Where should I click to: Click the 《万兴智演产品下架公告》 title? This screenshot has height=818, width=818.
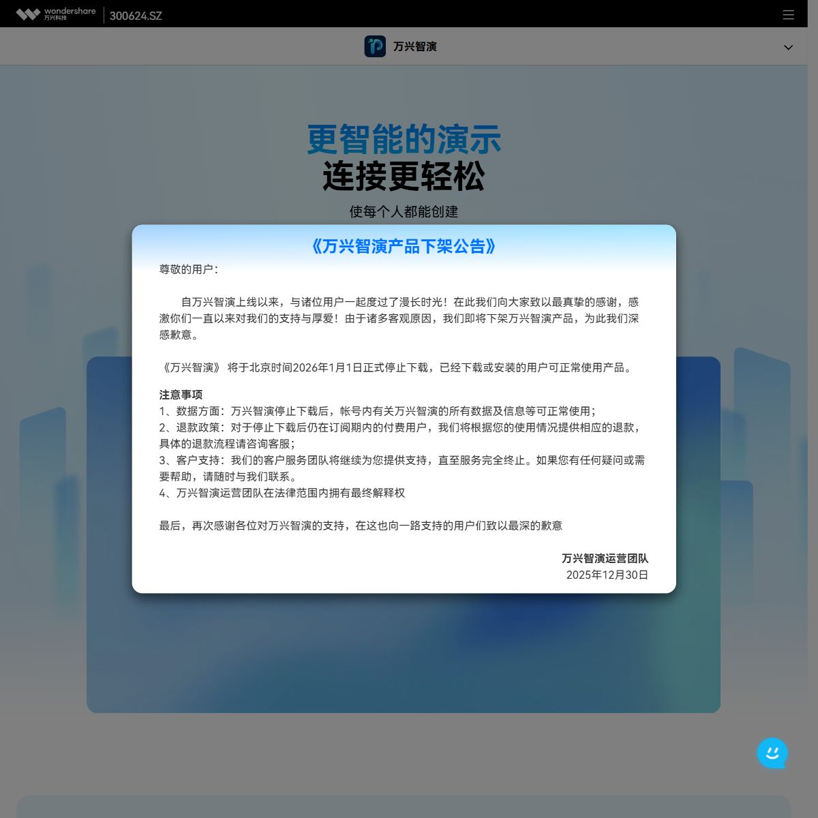404,246
